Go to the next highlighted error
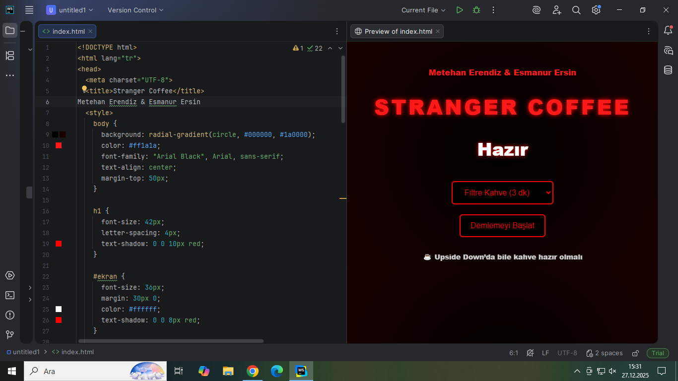The image size is (678, 381). tap(340, 48)
